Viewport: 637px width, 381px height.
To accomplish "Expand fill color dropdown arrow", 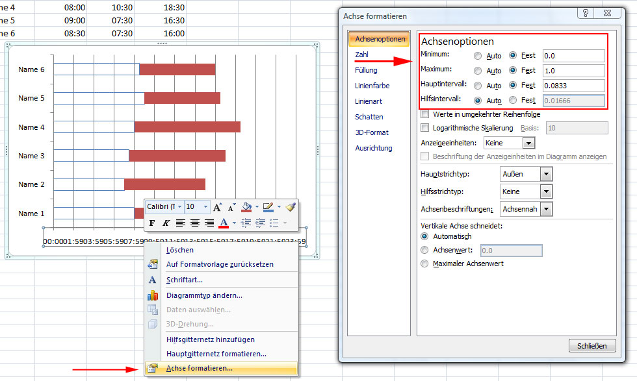I will [257, 207].
